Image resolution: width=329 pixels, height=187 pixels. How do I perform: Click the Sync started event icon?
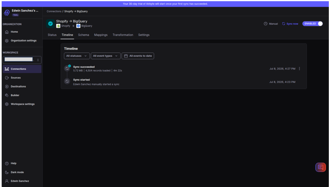67,81
